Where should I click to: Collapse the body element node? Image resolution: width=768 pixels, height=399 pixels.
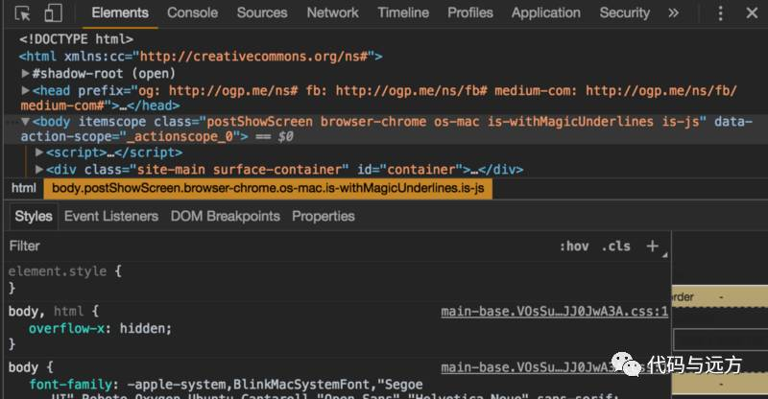(26, 122)
